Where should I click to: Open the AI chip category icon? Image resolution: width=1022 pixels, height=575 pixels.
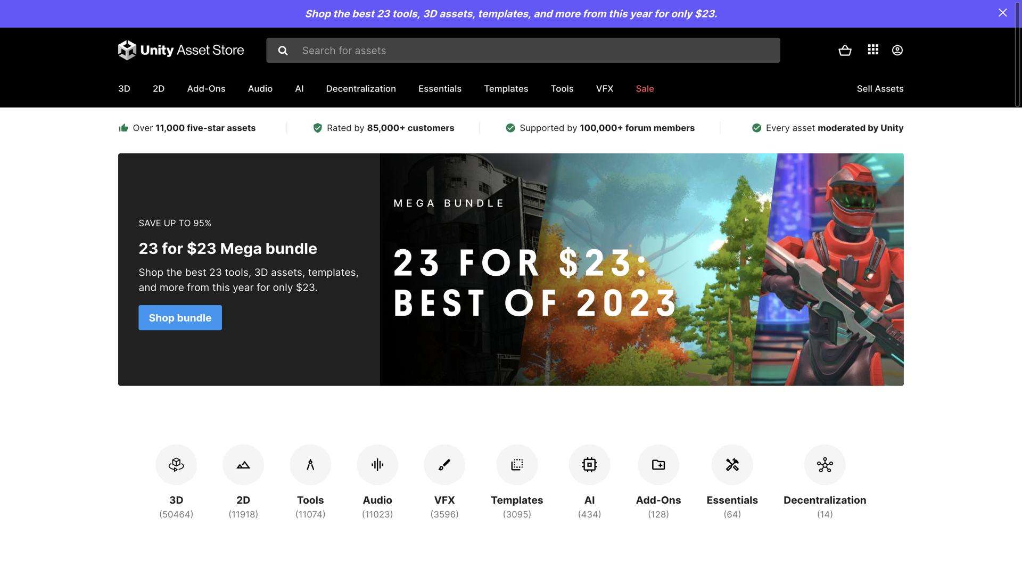589,464
